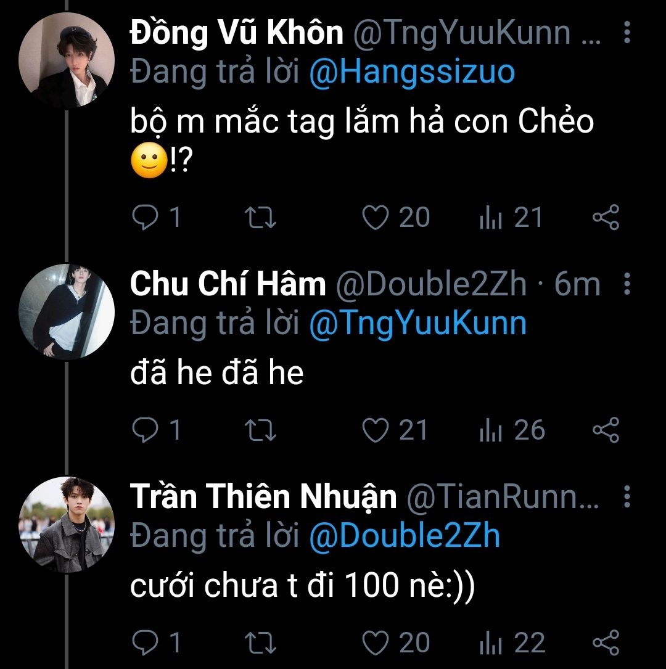Go to the @Double2Zh mention link
Screen dimensions: 666x669
[404, 536]
